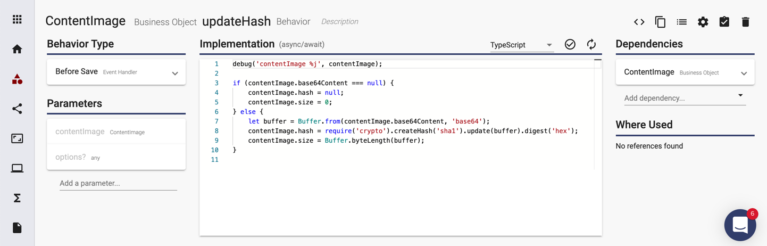View source with the code brackets icon
Viewport: 767px width, 246px height.
click(x=639, y=22)
